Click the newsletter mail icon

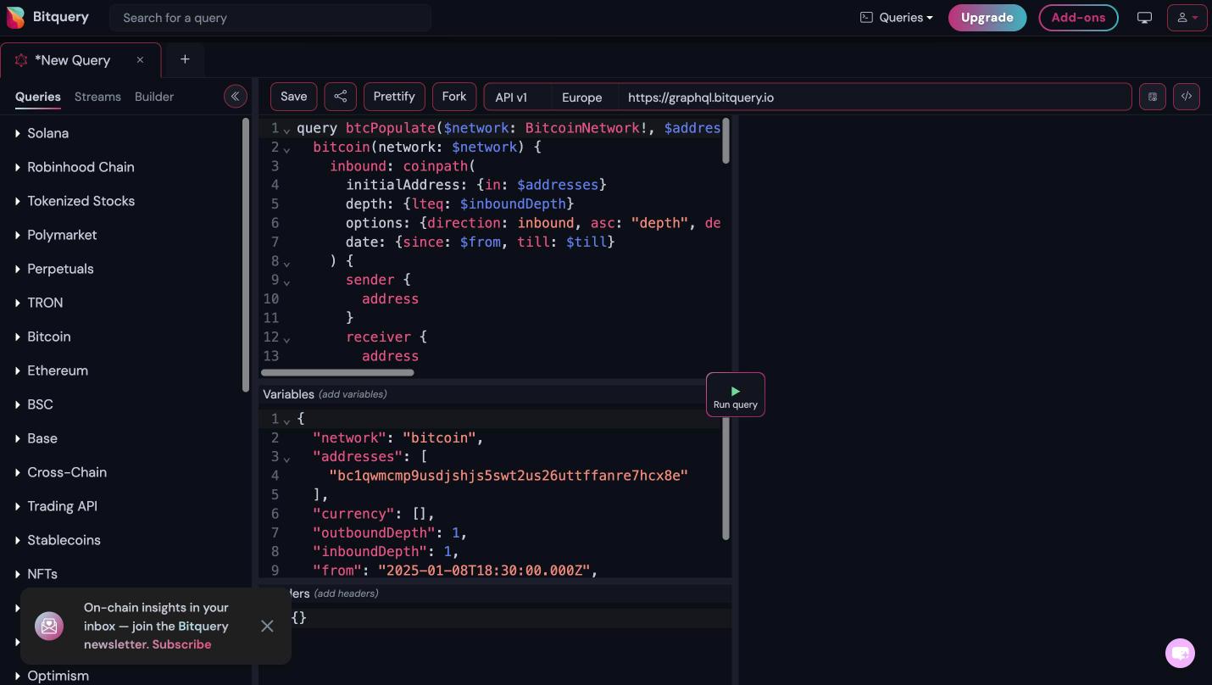49,626
